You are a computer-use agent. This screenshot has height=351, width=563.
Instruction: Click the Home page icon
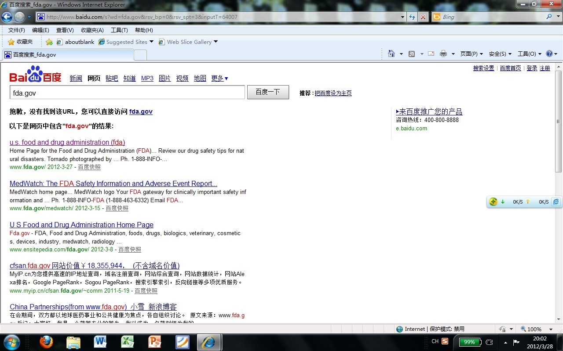(x=391, y=54)
